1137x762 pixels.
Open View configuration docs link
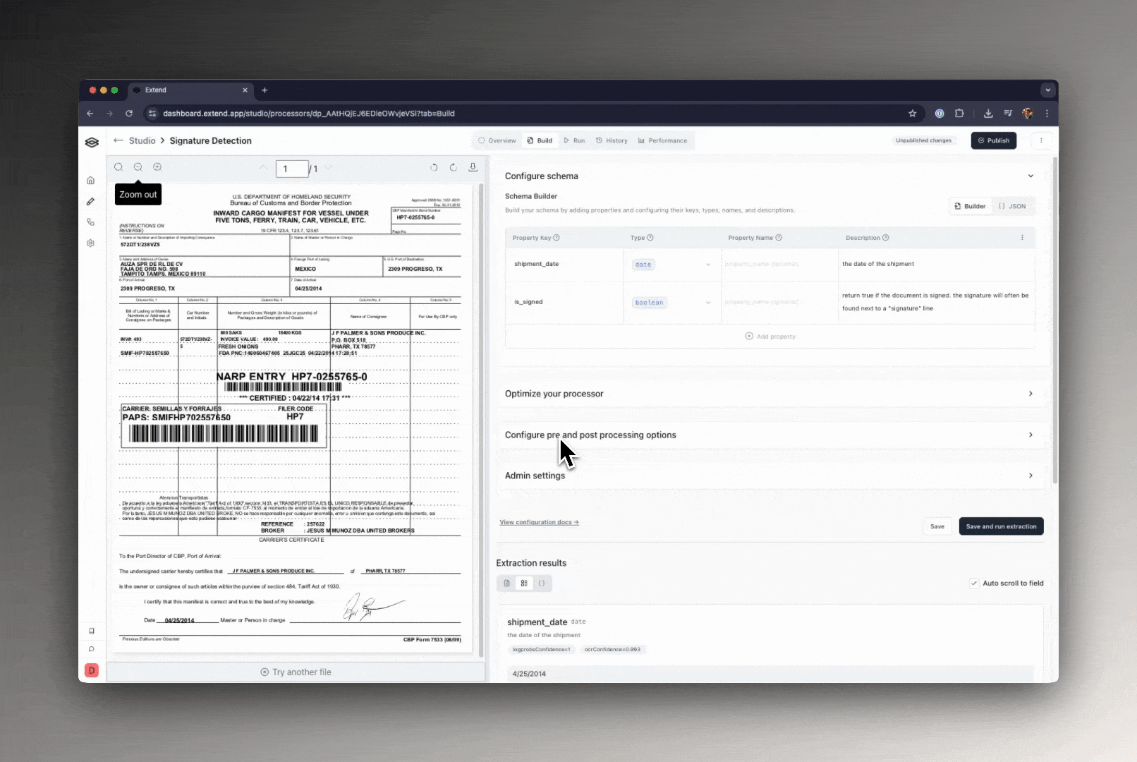tap(539, 522)
